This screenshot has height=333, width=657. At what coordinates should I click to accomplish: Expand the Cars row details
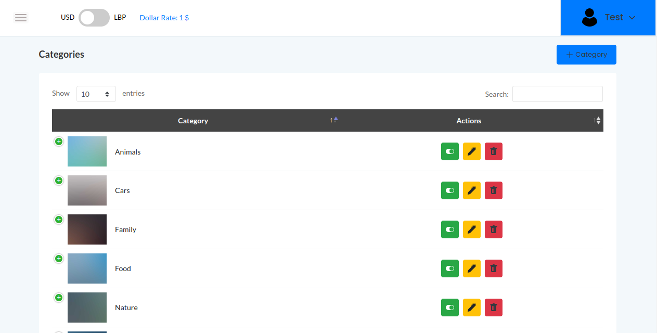coord(59,181)
